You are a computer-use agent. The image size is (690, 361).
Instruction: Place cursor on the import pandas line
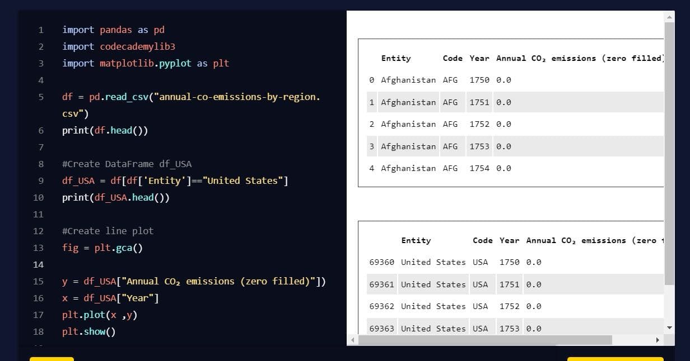112,30
